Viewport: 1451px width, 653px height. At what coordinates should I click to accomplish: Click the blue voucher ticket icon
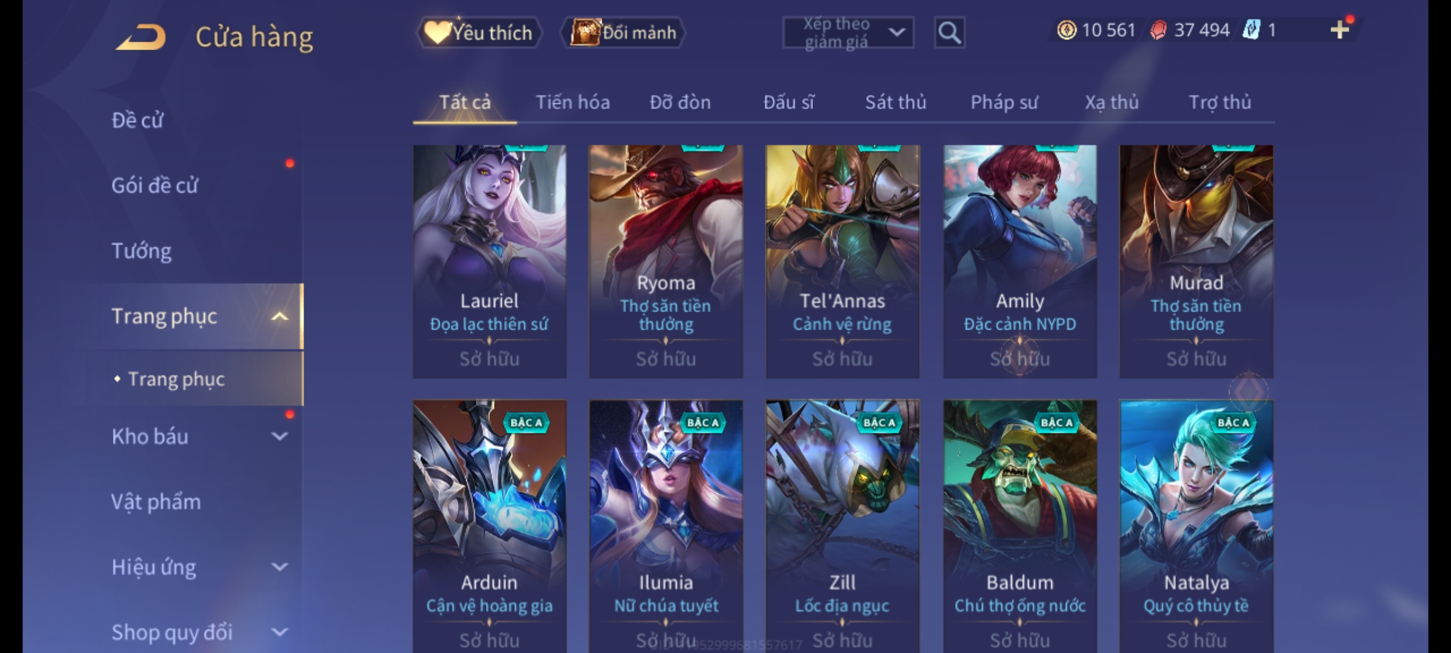point(1251,30)
